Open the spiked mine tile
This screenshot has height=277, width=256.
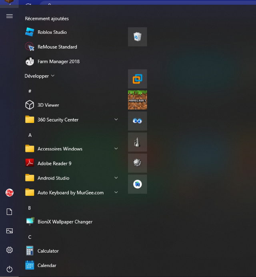pos(138,163)
